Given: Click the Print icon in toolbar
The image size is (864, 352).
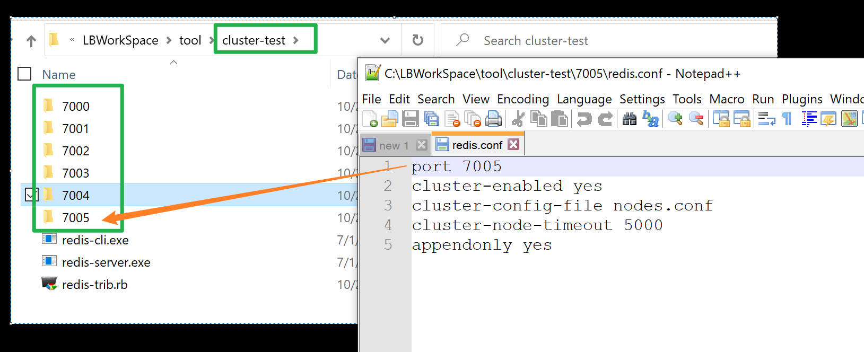Looking at the screenshot, I should [493, 119].
